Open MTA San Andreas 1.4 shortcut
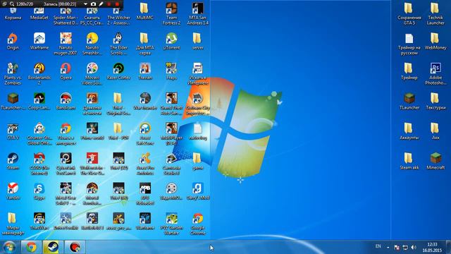451x254 pixels. point(198,14)
